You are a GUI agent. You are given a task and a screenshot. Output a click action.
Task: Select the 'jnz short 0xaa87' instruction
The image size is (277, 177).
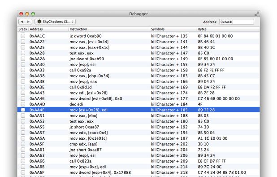click(x=86, y=150)
